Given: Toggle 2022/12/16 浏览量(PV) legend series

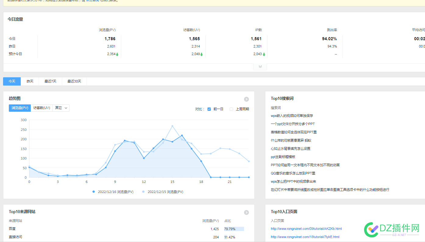Looking at the screenshot, I should (x=113, y=192).
